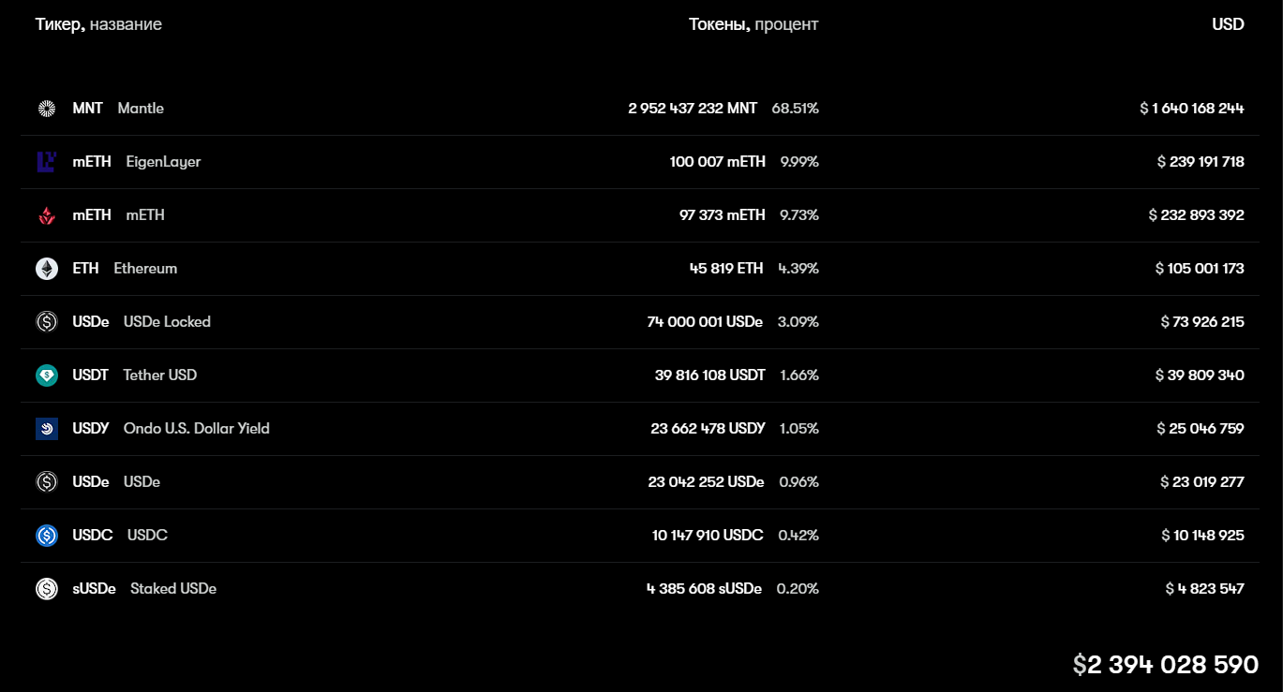Open the Ondo U.S. Dollar Yield entry
Screen dimensions: 1283x692
(196, 429)
